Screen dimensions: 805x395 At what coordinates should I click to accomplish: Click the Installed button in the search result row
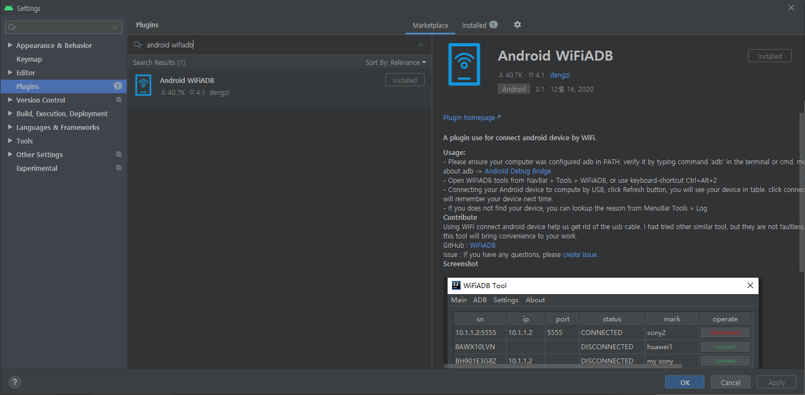tap(405, 80)
